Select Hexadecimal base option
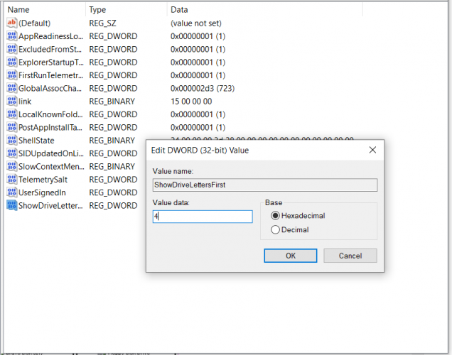The image size is (452, 355). [298, 216]
